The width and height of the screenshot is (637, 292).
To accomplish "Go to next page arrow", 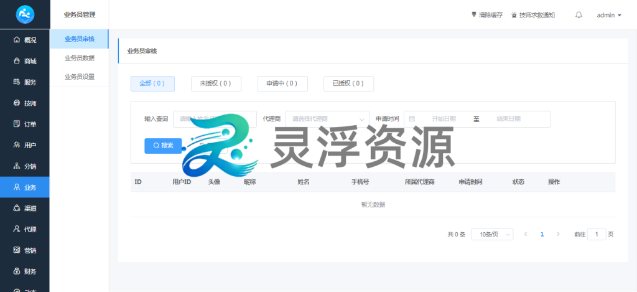I will pos(558,234).
